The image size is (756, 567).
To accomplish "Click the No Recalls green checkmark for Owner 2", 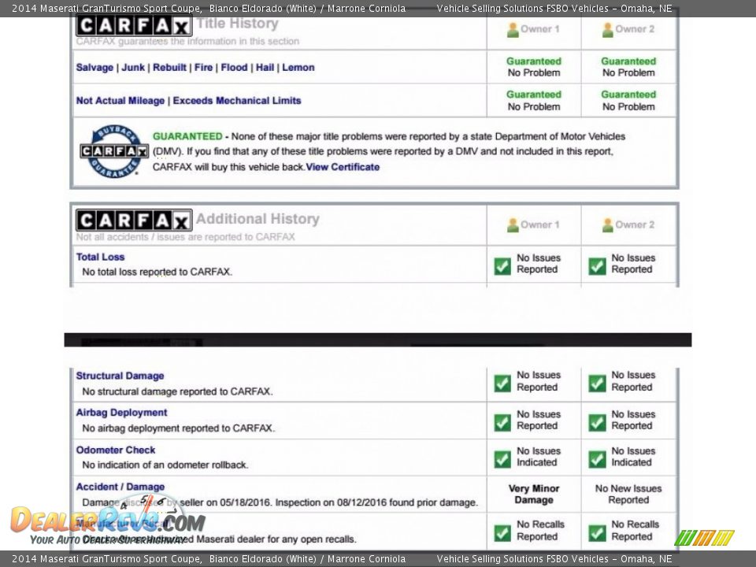I will (x=598, y=533).
